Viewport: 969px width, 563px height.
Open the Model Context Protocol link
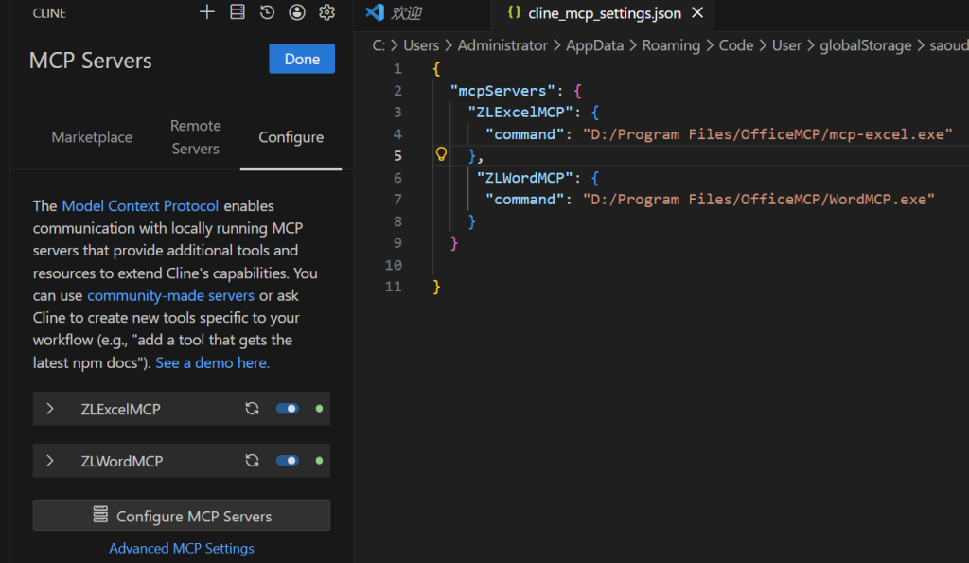coord(140,205)
